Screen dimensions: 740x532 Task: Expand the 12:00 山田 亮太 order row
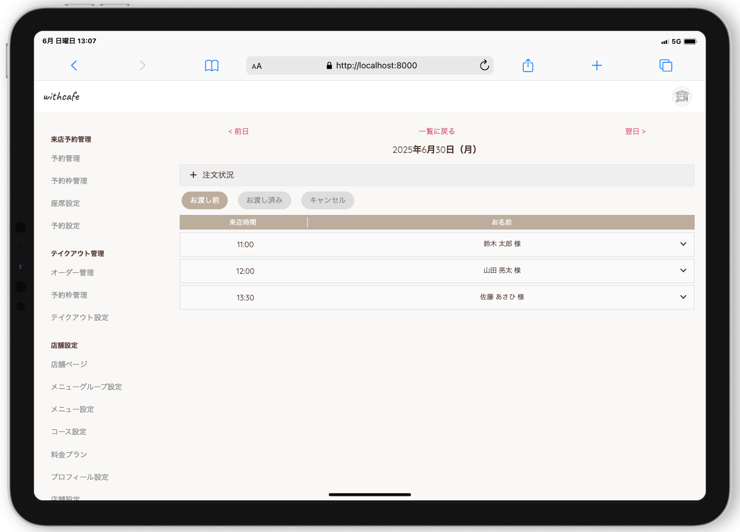point(437,271)
